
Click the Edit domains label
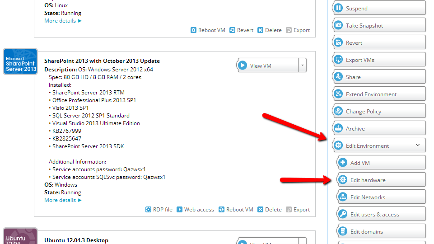(366, 232)
